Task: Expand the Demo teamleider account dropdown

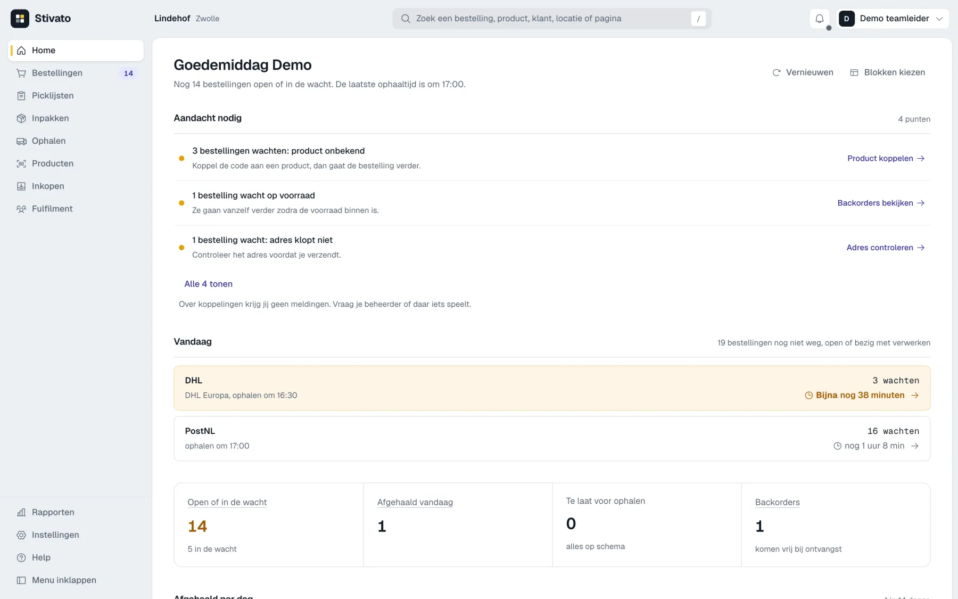Action: point(893,19)
